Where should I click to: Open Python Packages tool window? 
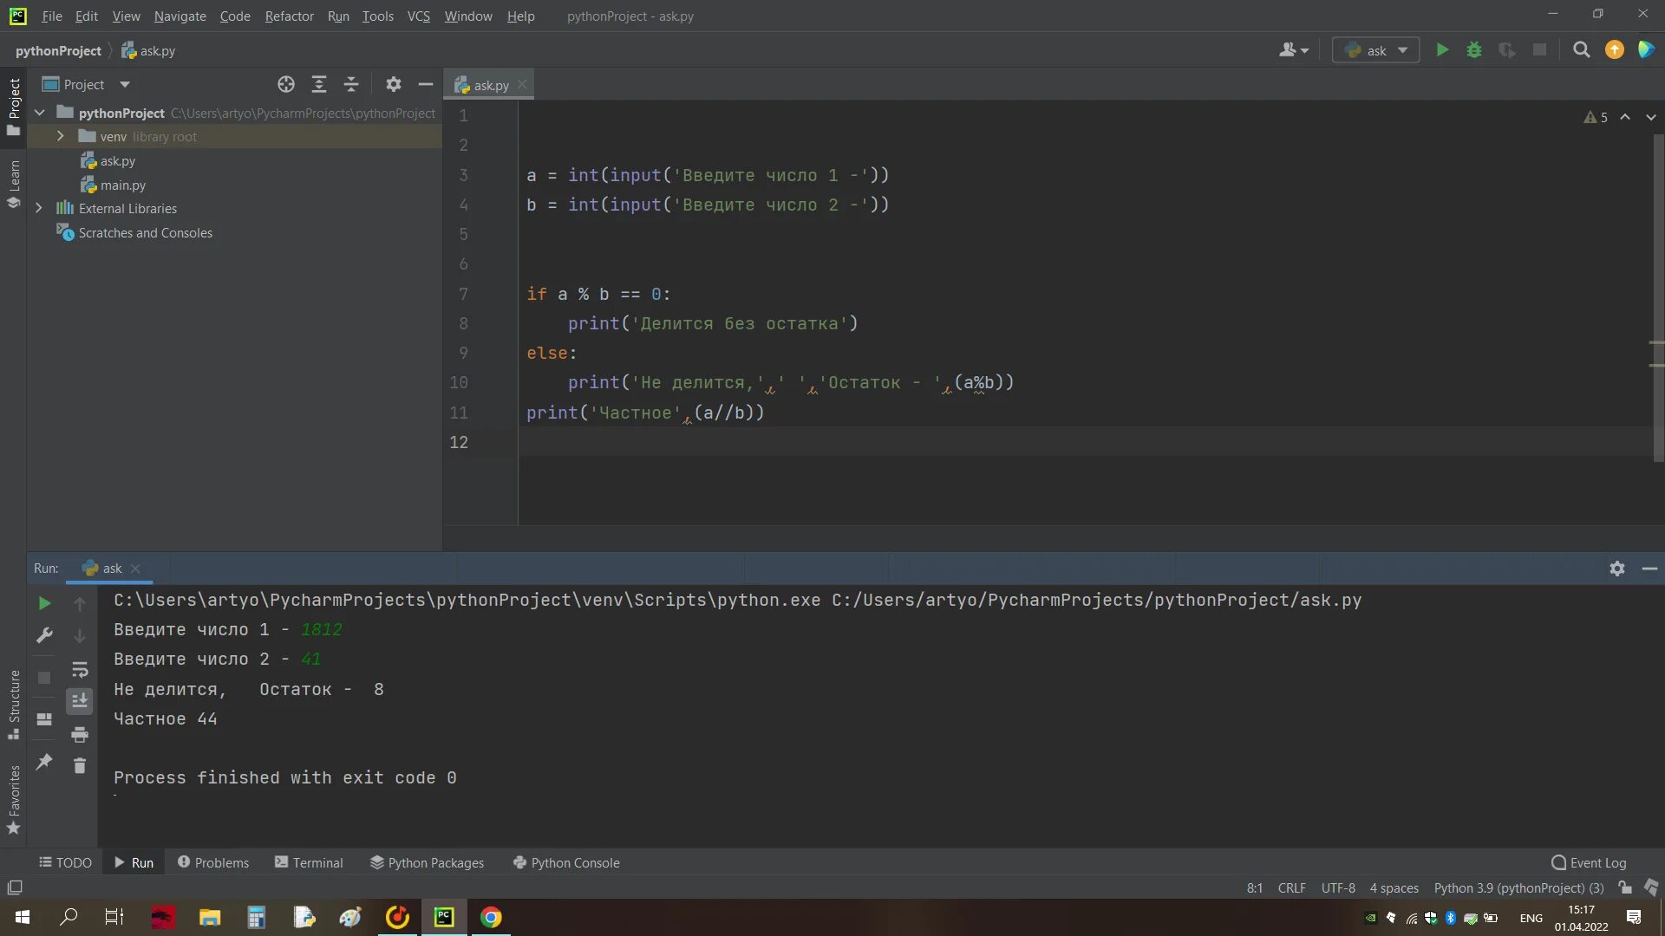pos(427,862)
